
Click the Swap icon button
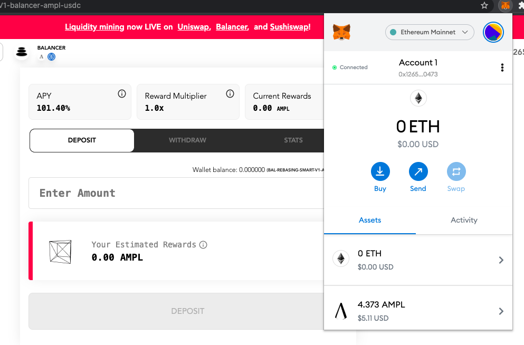pyautogui.click(x=456, y=171)
